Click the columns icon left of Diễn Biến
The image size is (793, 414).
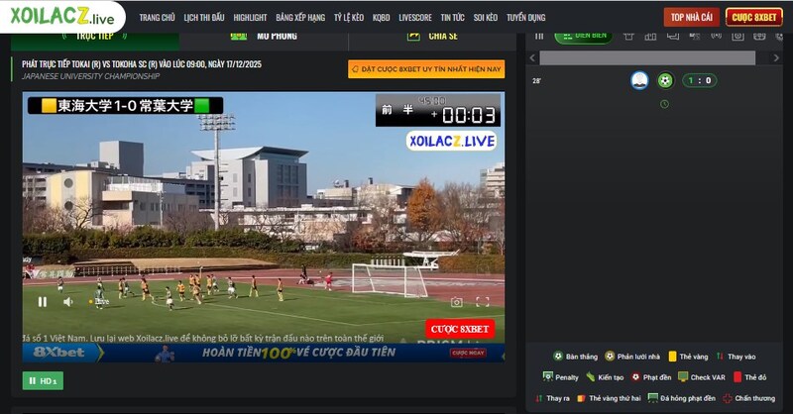click(x=539, y=36)
